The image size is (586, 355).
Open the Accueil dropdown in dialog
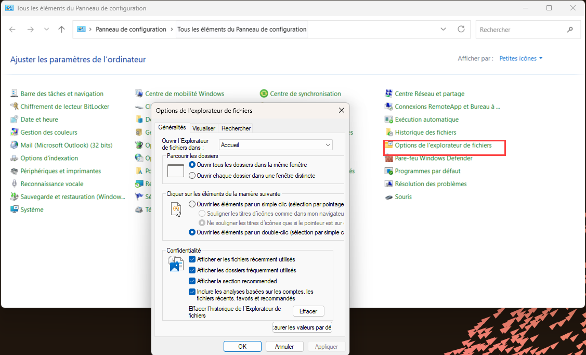(276, 145)
